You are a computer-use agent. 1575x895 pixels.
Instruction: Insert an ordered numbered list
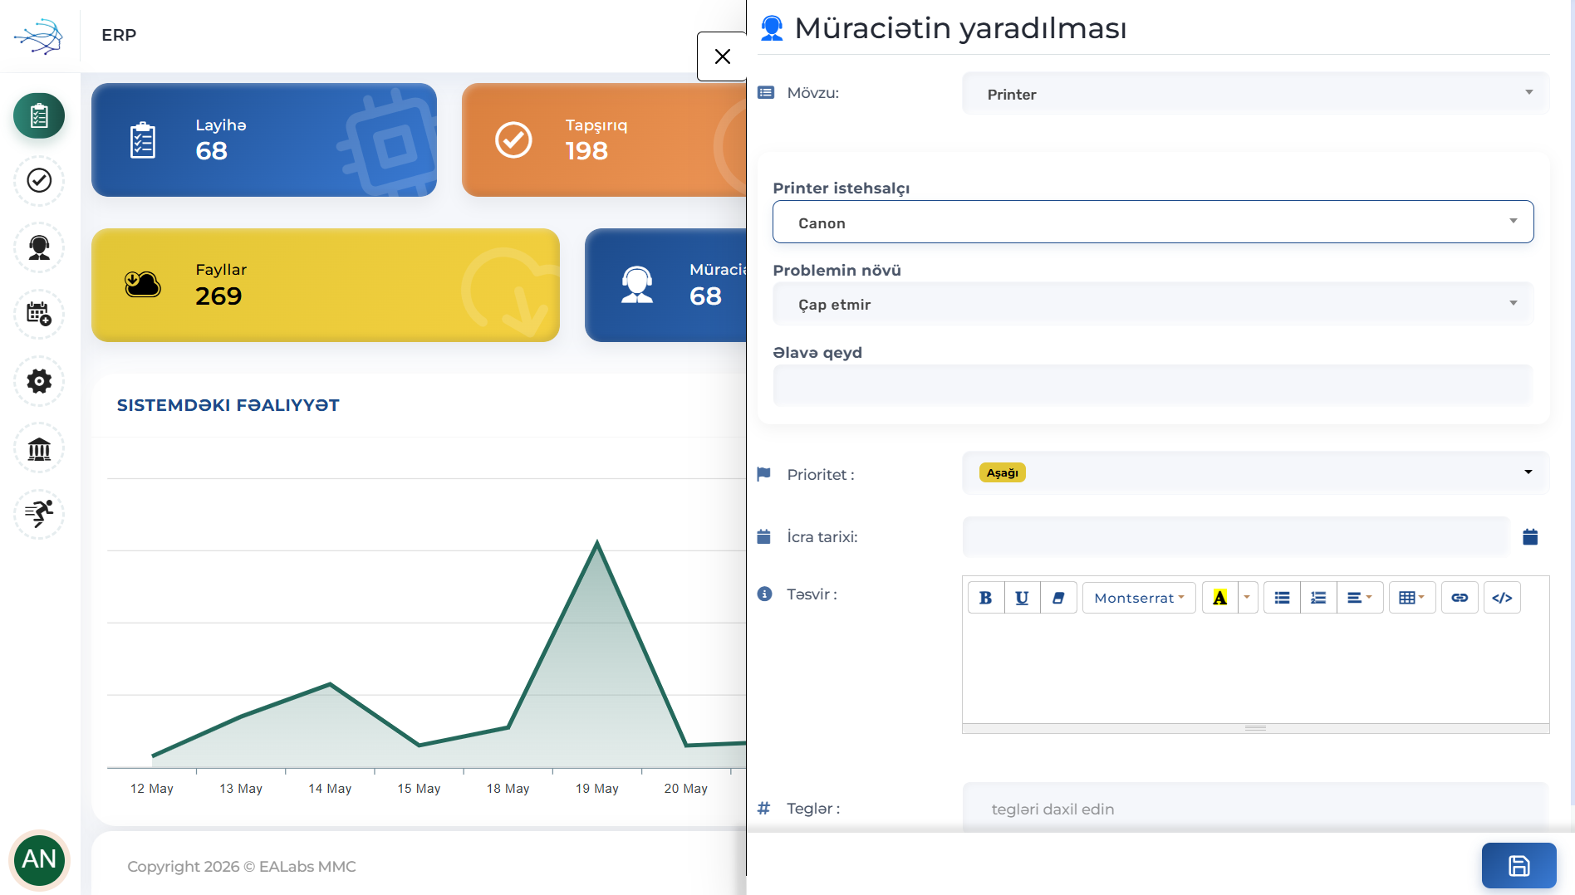[x=1318, y=598]
